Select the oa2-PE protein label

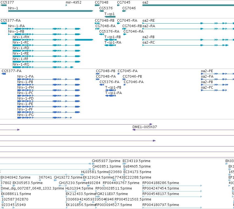(207, 71)
